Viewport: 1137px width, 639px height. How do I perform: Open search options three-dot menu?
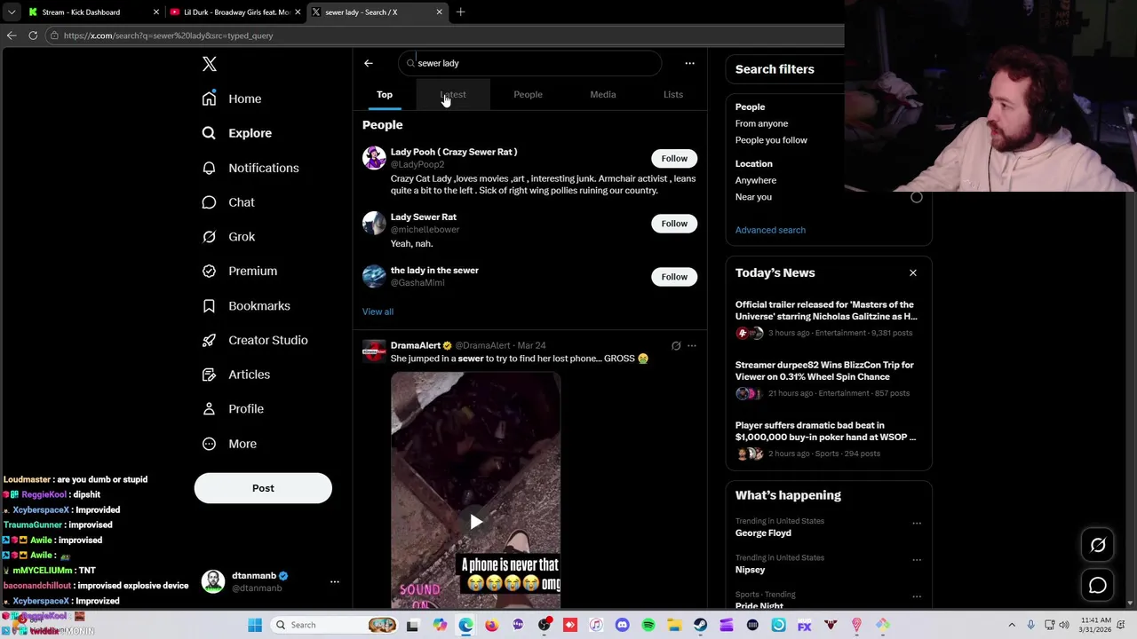click(689, 63)
